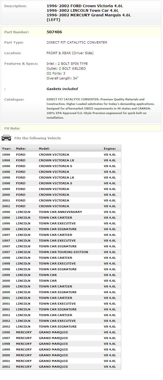The image size is (163, 380).
Task: Select the 2002 Ford Crown Victoria row
Action: pos(61,206)
